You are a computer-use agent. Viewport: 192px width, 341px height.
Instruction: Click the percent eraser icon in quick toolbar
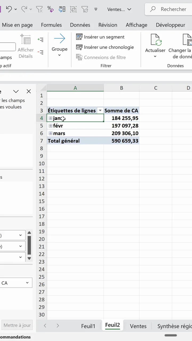coord(50,9)
